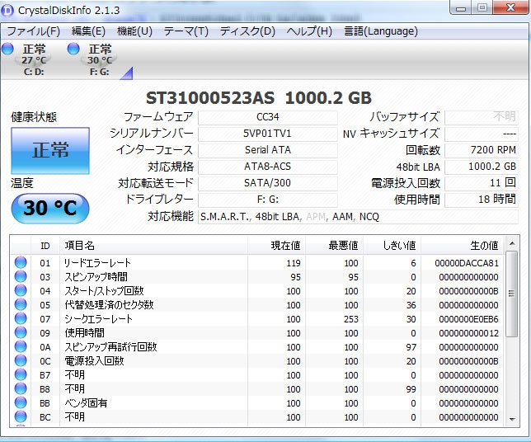This screenshot has width=531, height=442.
Task: Click the CrystalDiskInfo title bar app icon
Action: [x=7, y=11]
